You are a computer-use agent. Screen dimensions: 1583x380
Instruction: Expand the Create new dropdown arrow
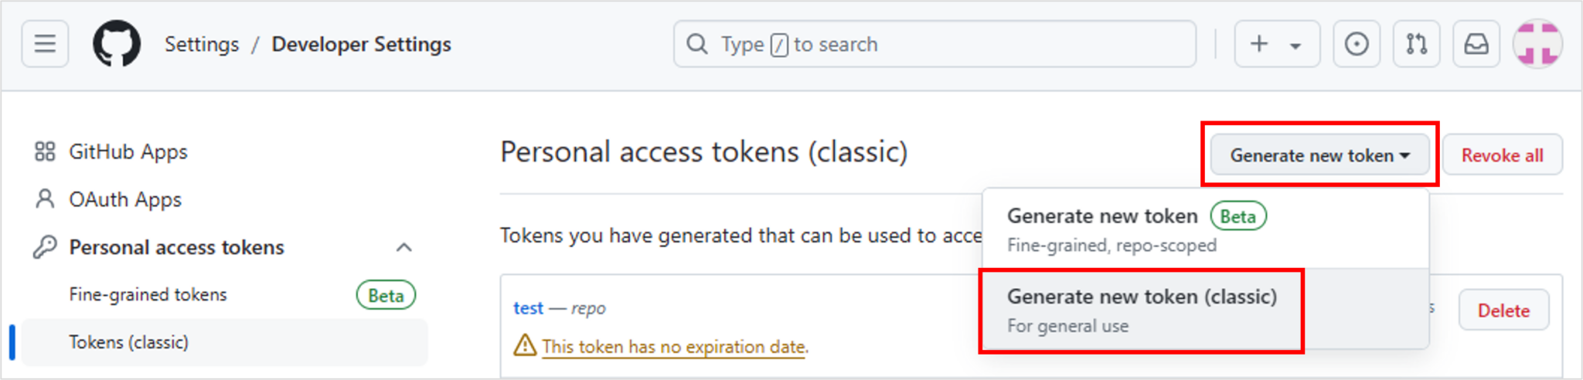[1295, 46]
